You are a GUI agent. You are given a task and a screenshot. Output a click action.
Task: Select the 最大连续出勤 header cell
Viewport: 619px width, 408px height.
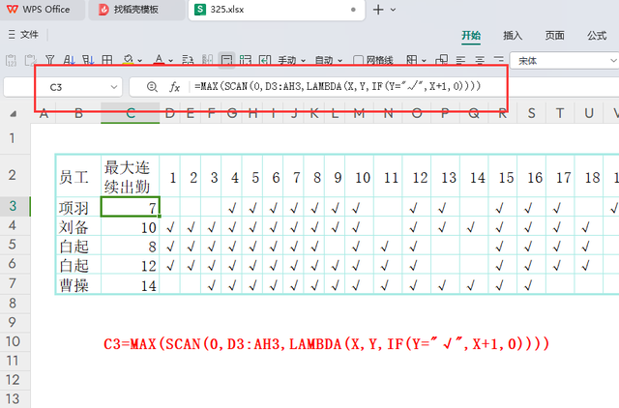pos(131,176)
